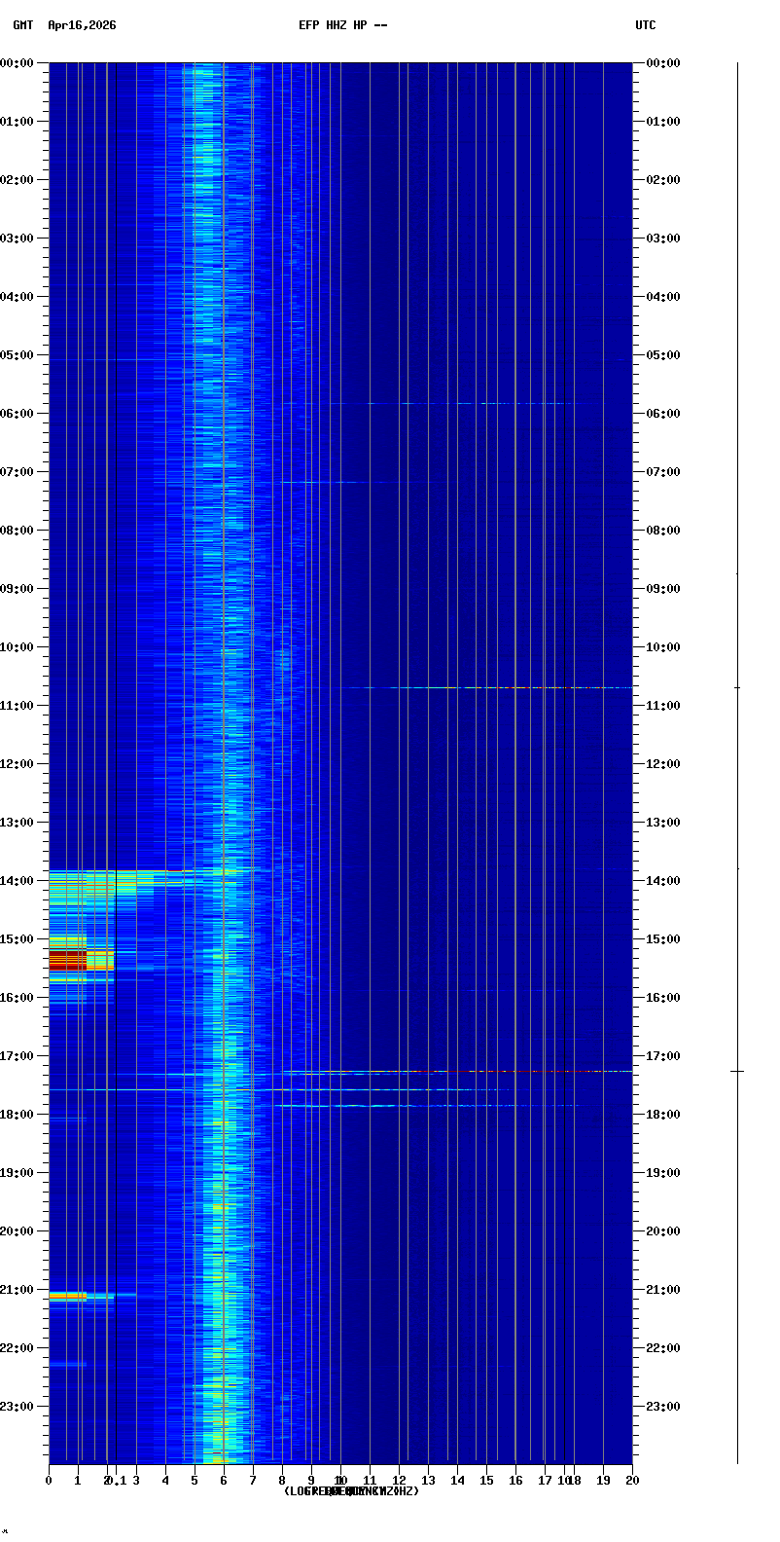Click the 6 Hz frequency axis label
780x1542 pixels.
point(224,1481)
